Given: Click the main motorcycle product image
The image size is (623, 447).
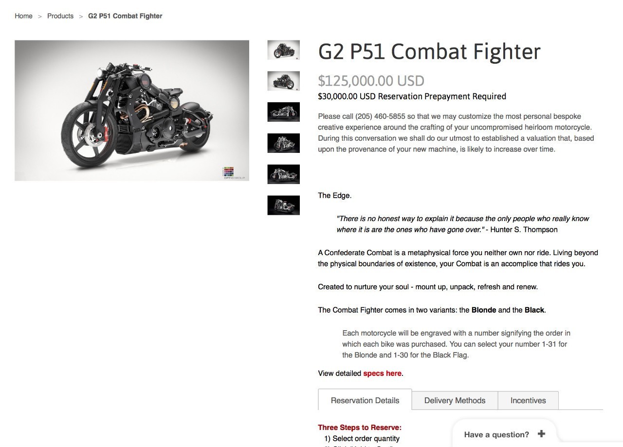Looking at the screenshot, I should click(x=132, y=111).
